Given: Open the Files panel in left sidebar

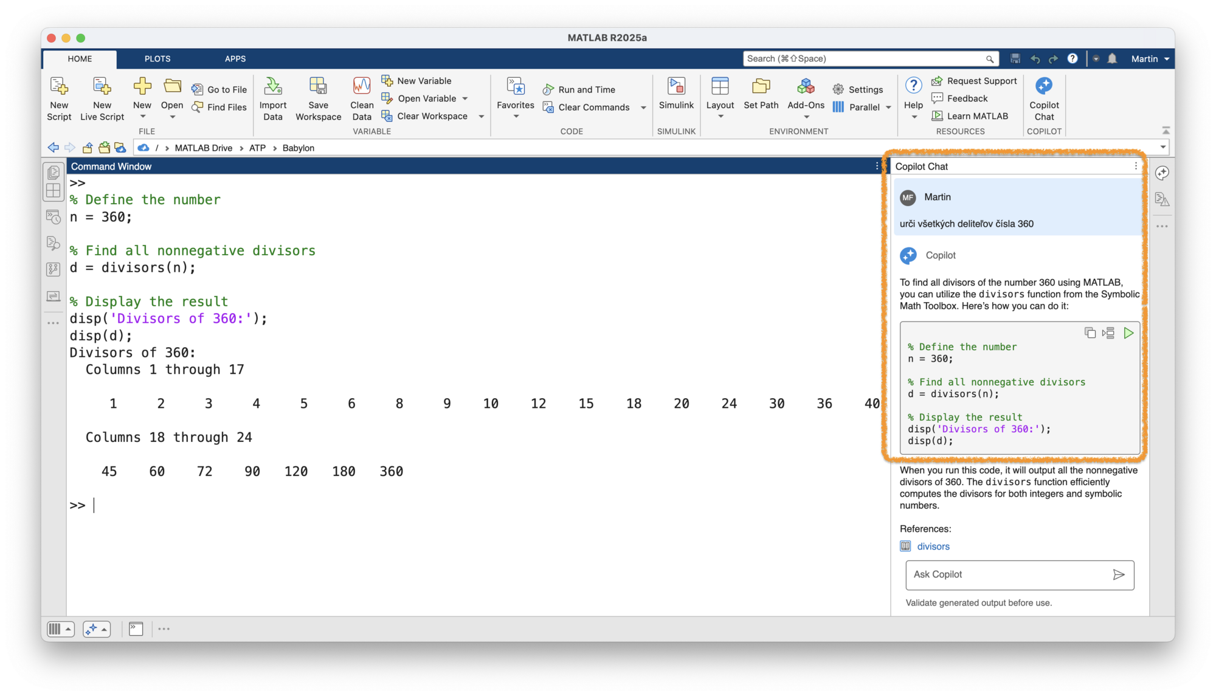Looking at the screenshot, I should point(54,173).
